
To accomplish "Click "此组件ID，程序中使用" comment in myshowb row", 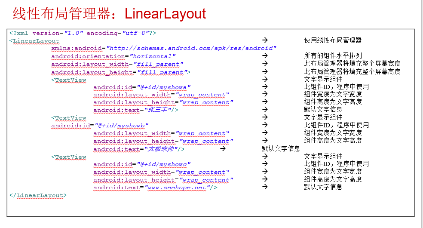I will (x=337, y=125).
